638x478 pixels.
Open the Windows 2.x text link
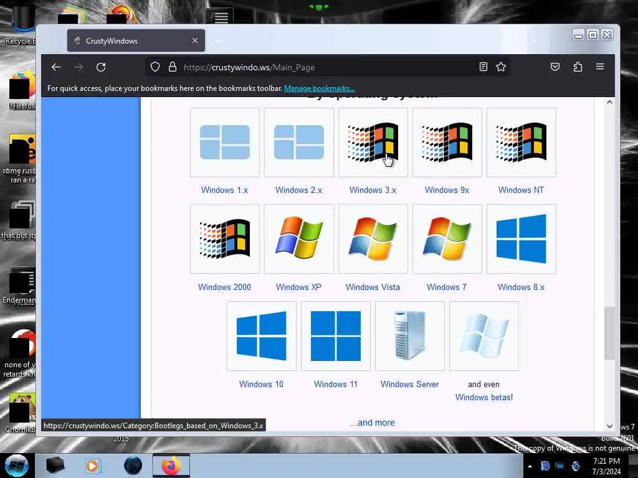pyautogui.click(x=298, y=190)
